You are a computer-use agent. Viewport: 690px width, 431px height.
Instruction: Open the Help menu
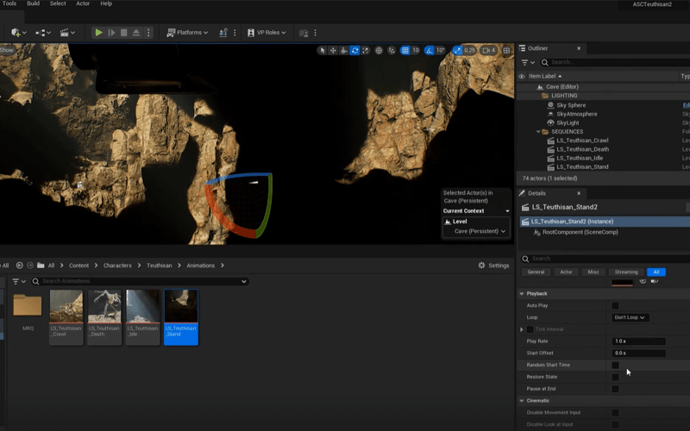pos(106,3)
